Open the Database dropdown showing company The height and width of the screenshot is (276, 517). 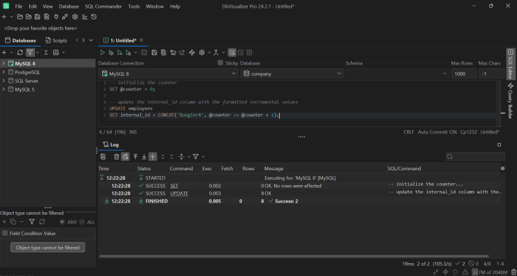292,74
